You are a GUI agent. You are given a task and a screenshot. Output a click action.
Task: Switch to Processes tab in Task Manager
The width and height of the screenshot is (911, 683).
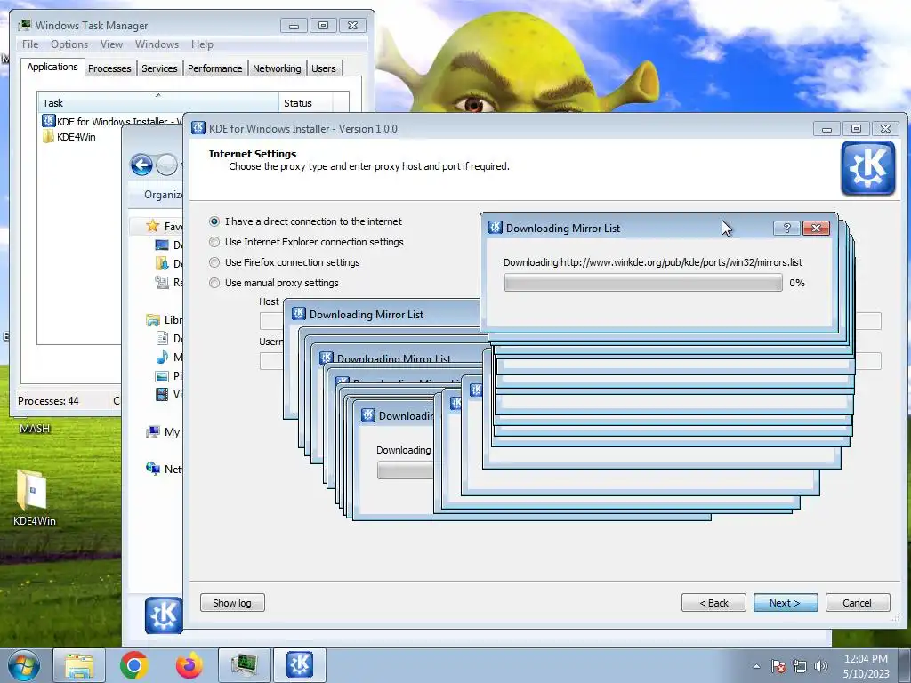109,68
